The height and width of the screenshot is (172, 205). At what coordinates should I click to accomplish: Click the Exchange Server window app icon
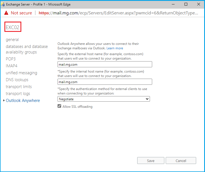point(3,4)
